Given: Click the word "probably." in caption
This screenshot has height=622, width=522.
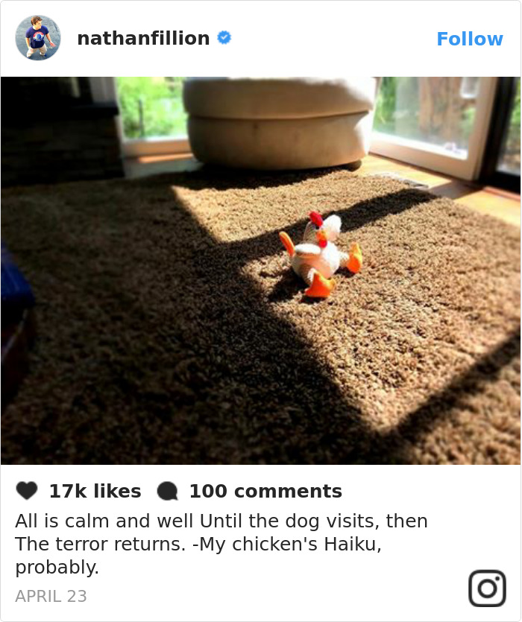Looking at the screenshot, I should pyautogui.click(x=57, y=568).
